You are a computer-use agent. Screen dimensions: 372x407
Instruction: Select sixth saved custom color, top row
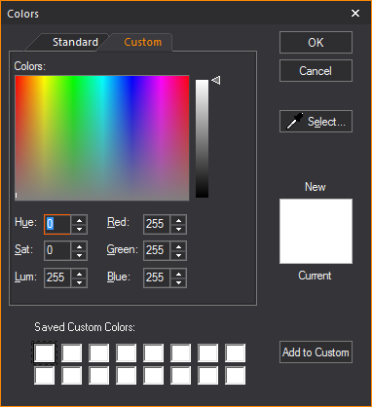(181, 352)
